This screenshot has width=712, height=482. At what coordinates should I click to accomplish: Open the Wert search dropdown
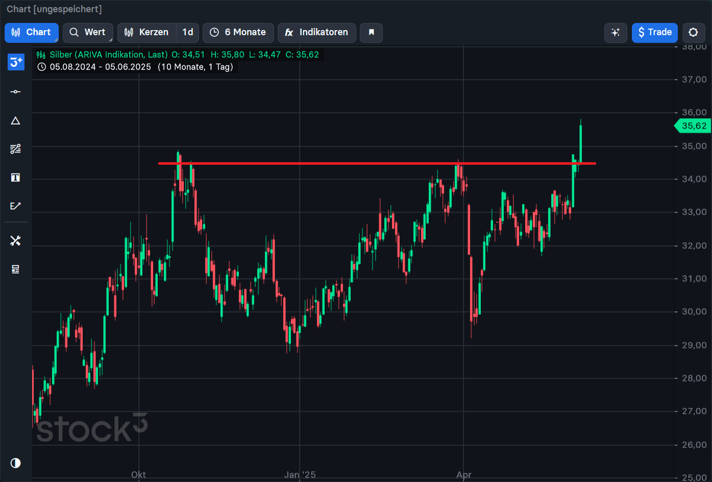click(87, 33)
